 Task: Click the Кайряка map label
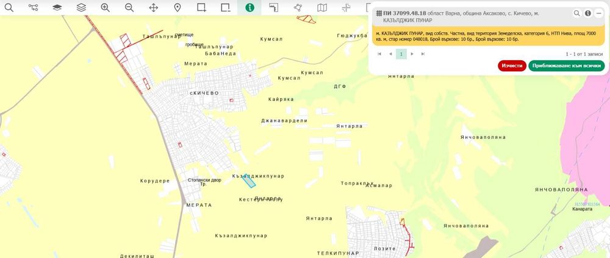tap(281, 99)
